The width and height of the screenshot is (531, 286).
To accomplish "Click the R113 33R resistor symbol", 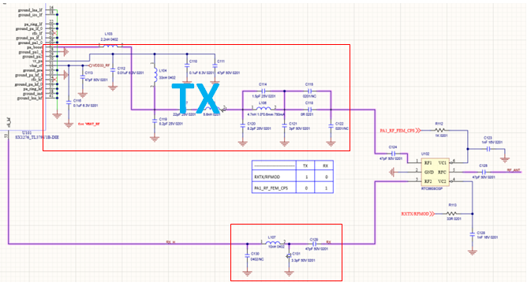I will (451, 214).
